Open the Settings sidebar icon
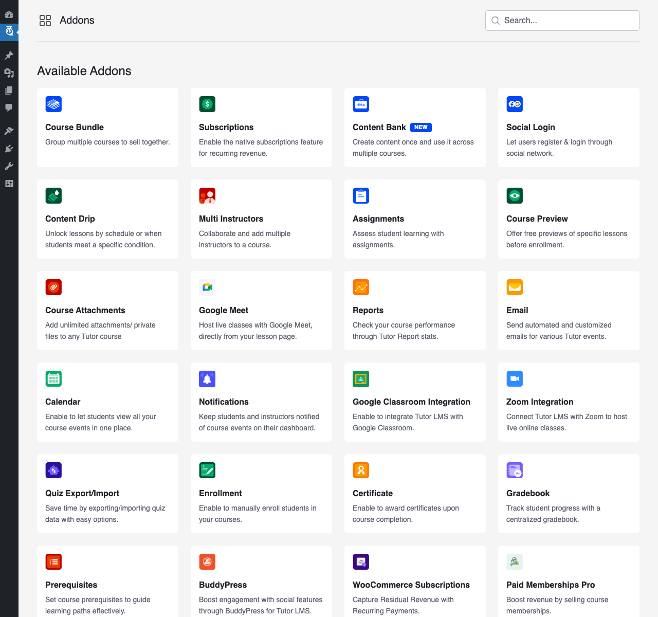The width and height of the screenshot is (658, 617). click(9, 184)
